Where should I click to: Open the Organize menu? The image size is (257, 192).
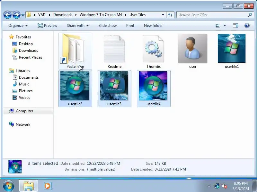(x=18, y=26)
